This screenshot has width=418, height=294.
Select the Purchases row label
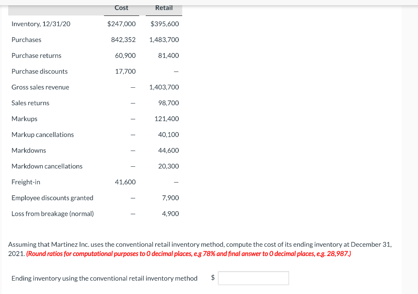click(27, 40)
